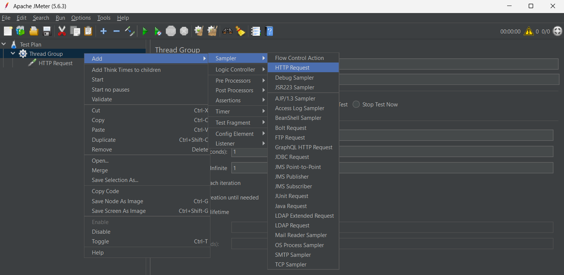Open the Options menu
564x275 pixels.
(x=81, y=18)
